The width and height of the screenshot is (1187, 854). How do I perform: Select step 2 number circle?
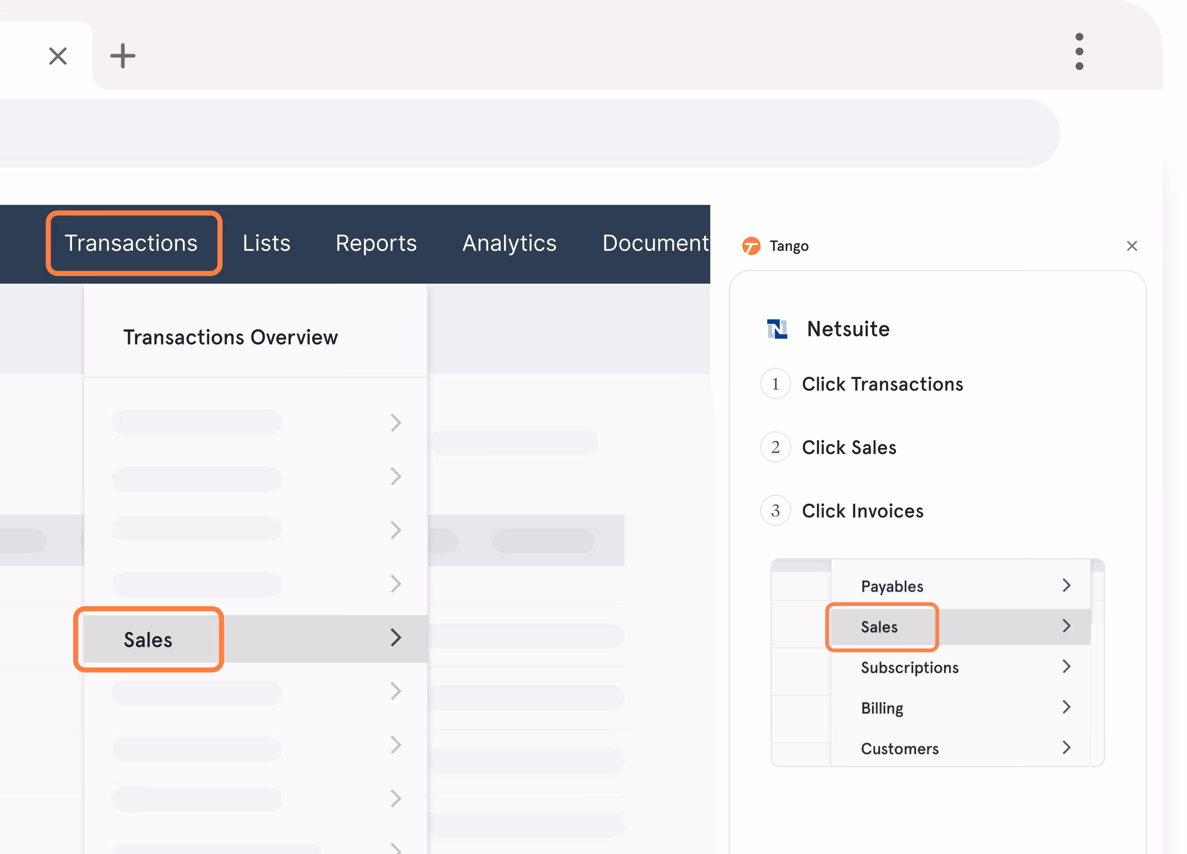coord(775,447)
